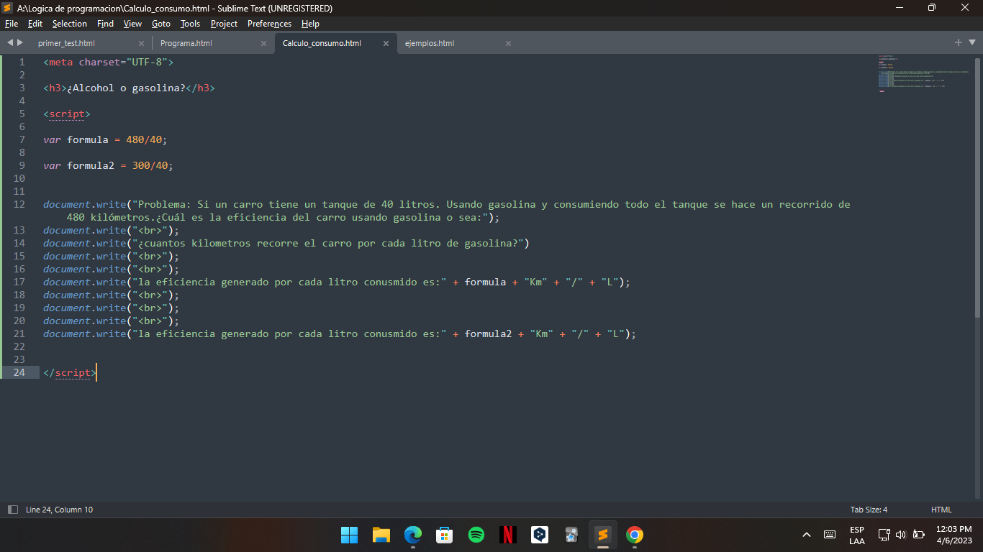983x552 pixels.
Task: Open the tab list dropdown arrow
Action: [971, 43]
